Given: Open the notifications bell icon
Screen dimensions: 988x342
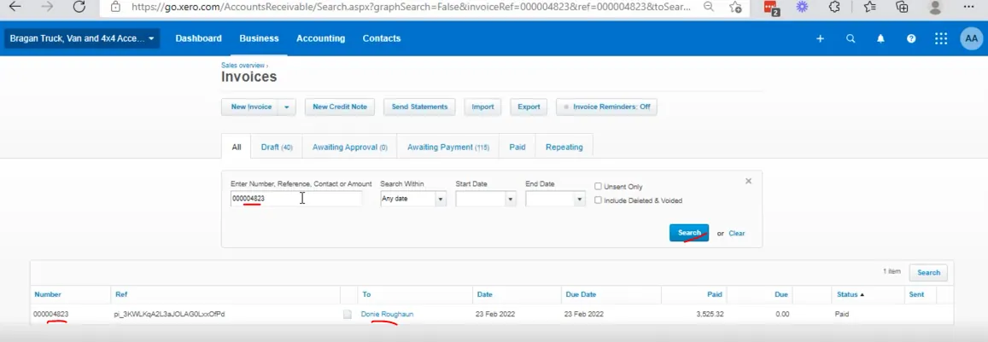Looking at the screenshot, I should point(881,38).
